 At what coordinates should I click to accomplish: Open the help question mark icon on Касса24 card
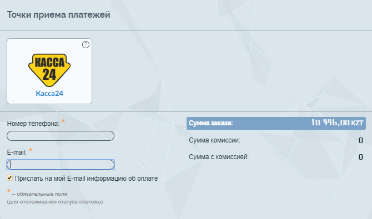tap(86, 44)
